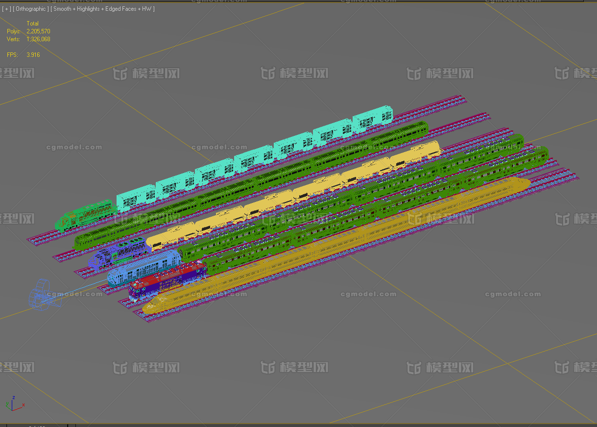
Task: Select the purple locomotive with green roof fans
Action: (119, 252)
